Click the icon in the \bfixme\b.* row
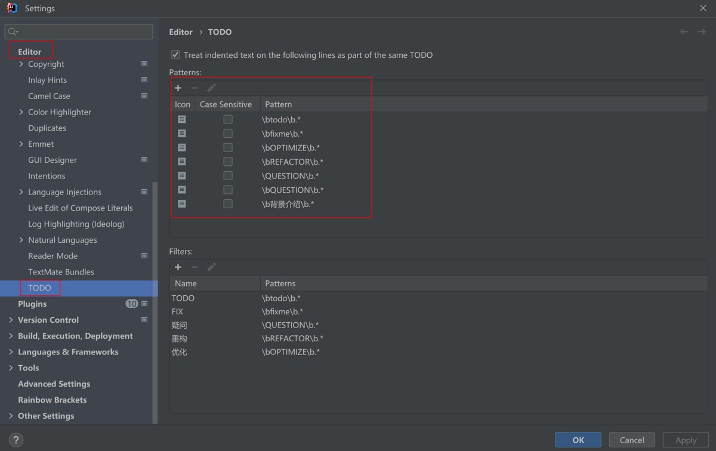Viewport: 716px width, 451px height. [182, 134]
